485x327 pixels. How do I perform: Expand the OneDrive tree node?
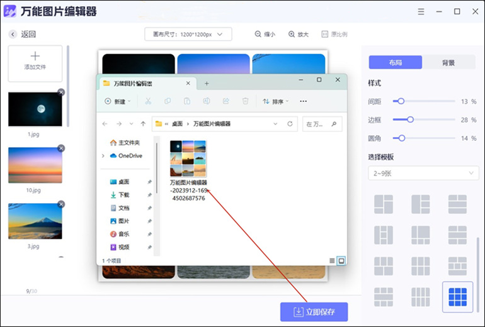103,155
